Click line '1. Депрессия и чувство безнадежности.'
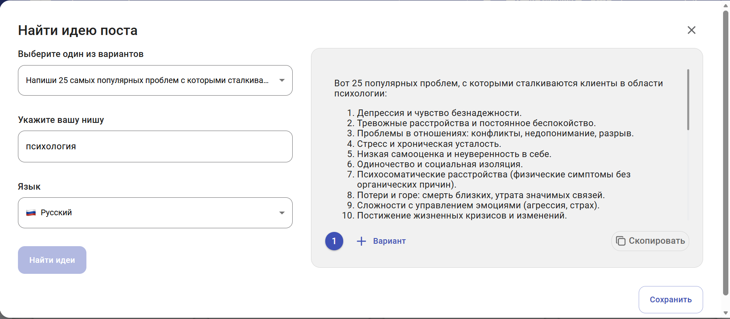This screenshot has width=730, height=319. pos(434,113)
